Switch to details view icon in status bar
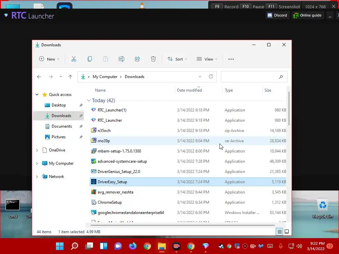This screenshot has height=254, width=339. coord(279,232)
